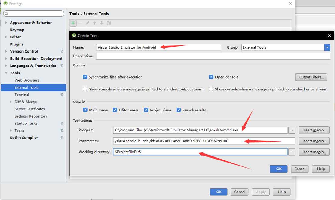Close the Create Tool dialog with X

[329, 36]
